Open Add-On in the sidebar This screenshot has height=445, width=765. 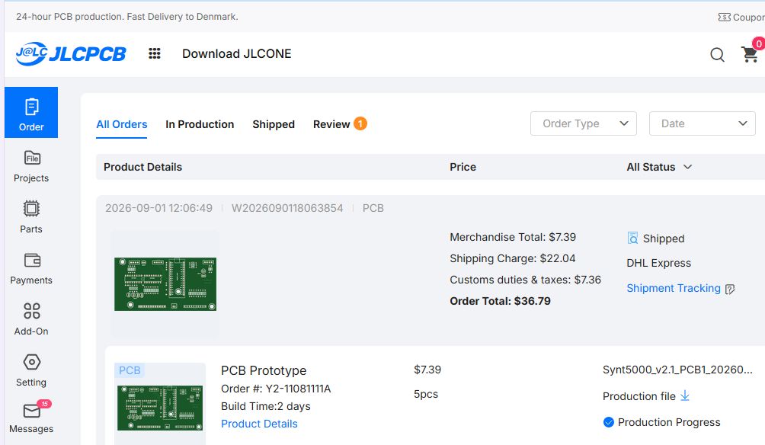31,319
